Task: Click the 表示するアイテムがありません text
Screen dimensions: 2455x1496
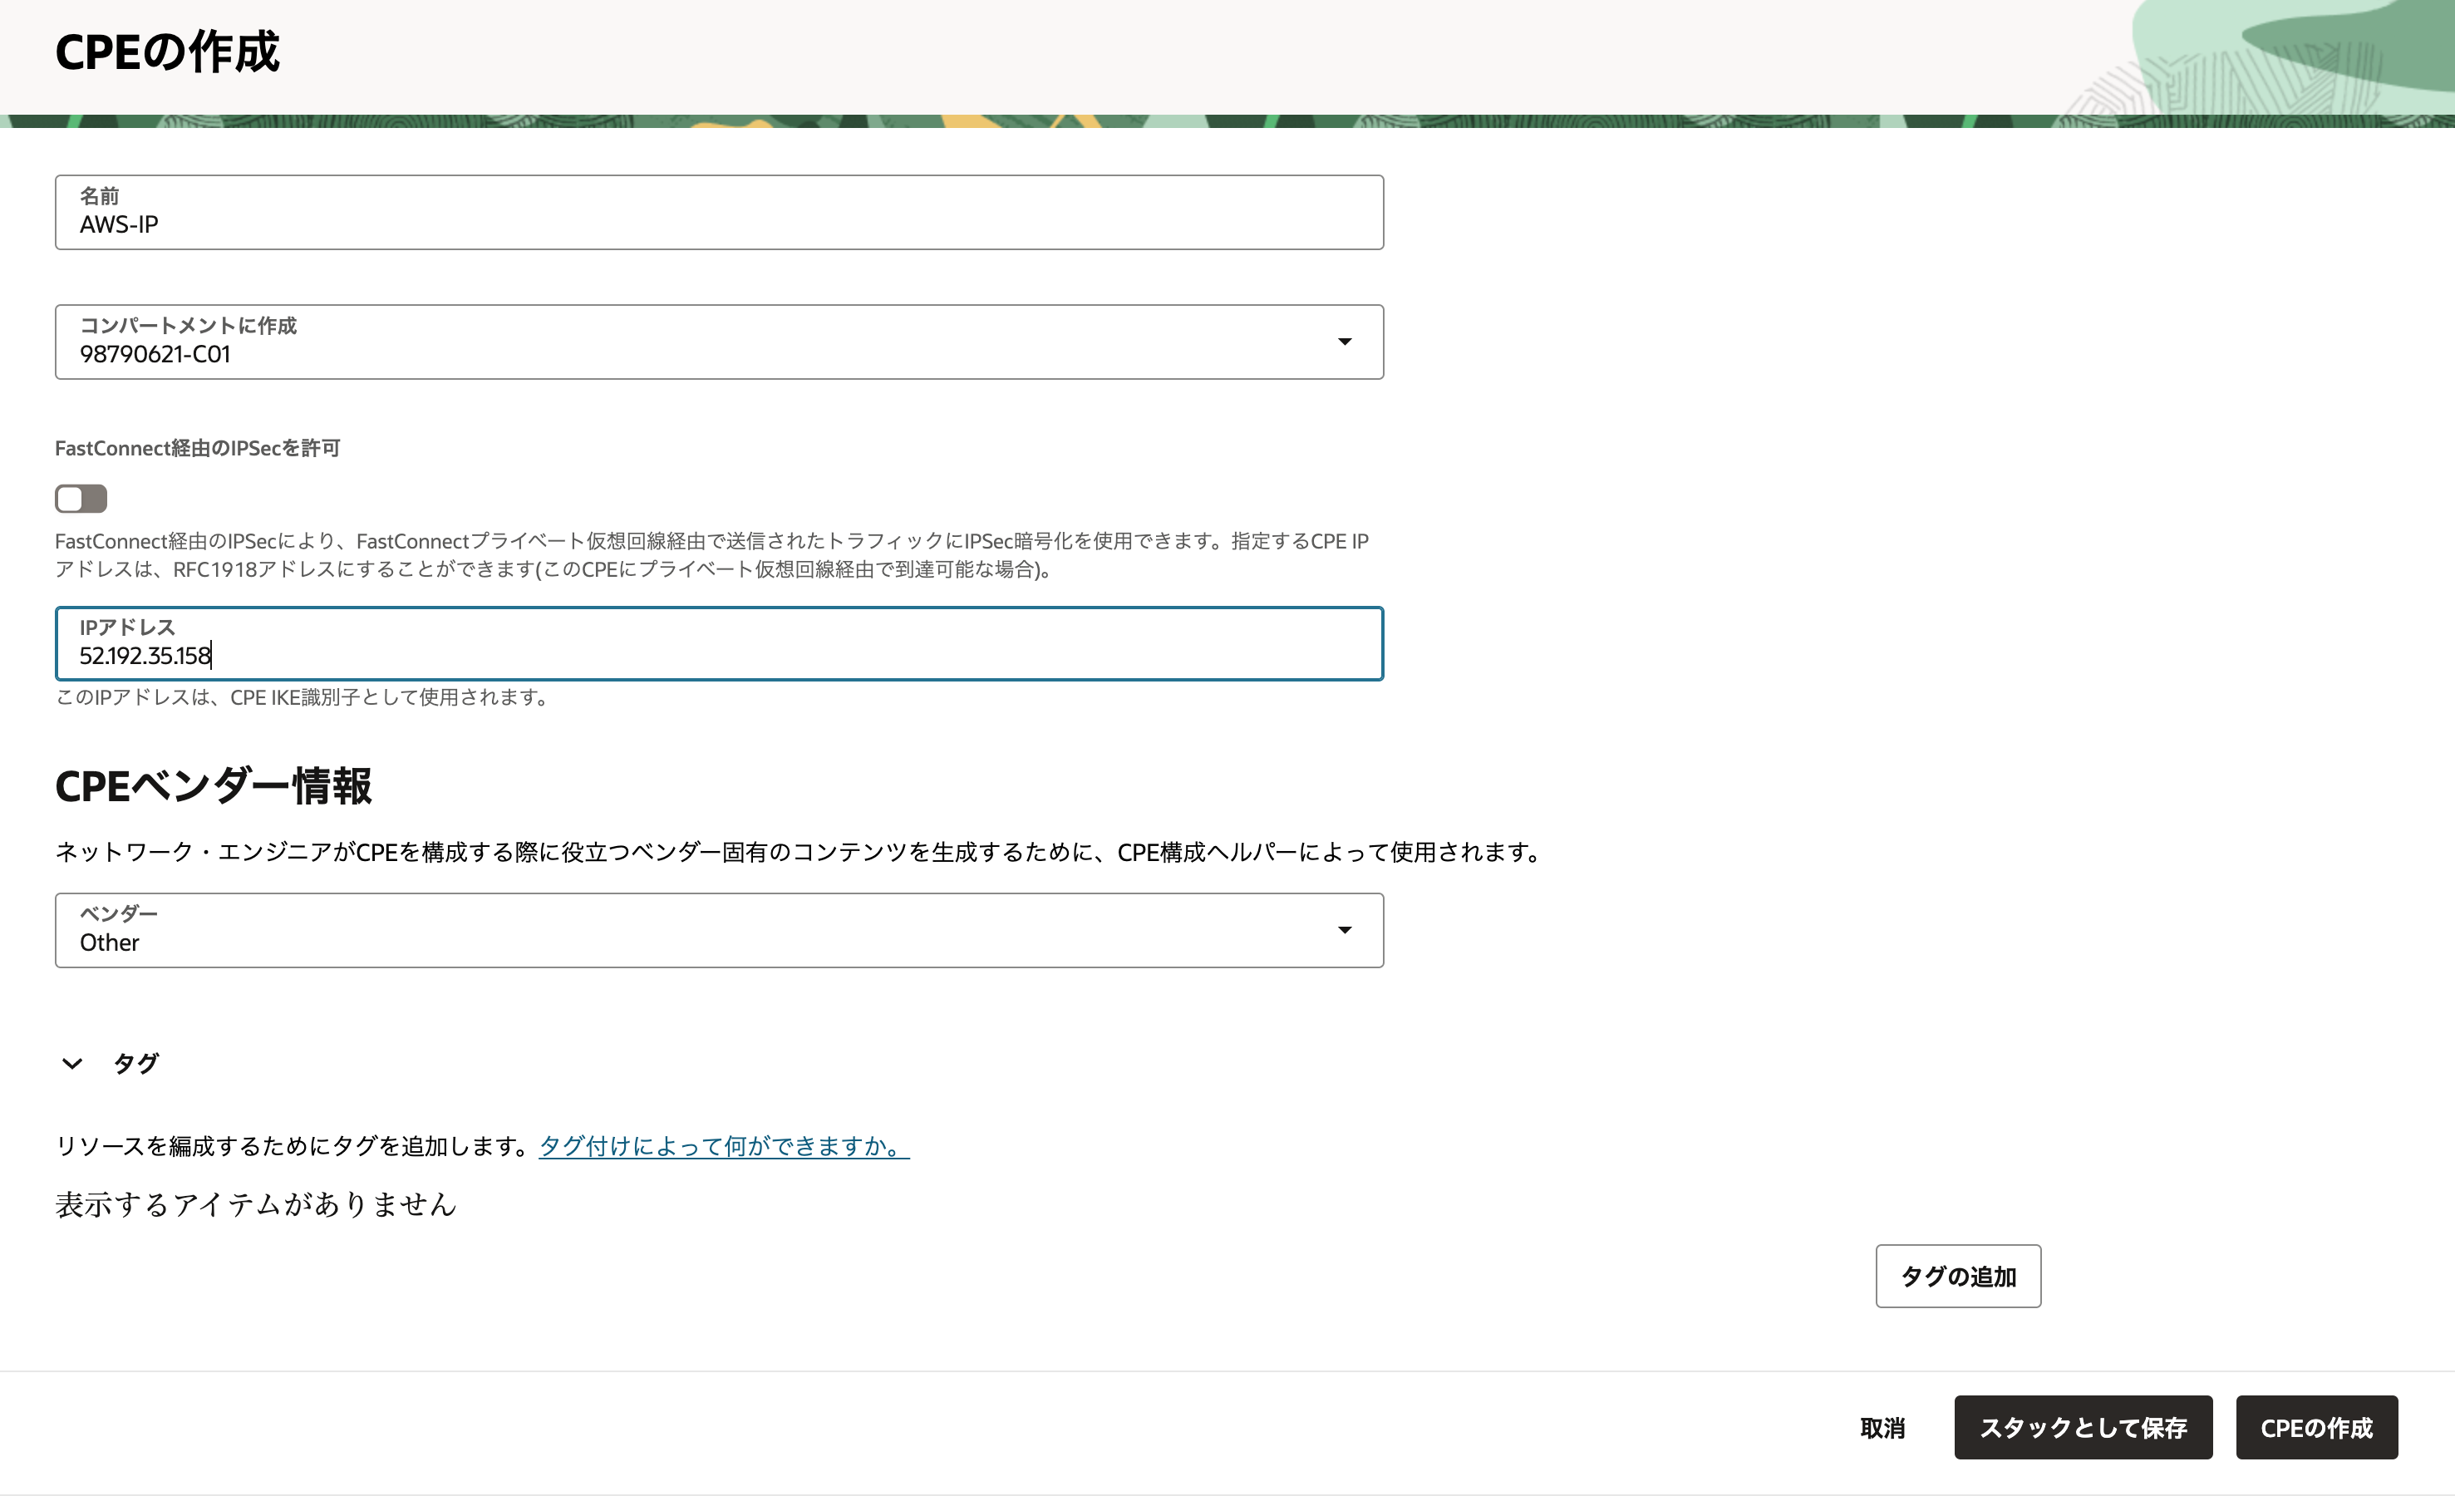Action: [256, 1204]
